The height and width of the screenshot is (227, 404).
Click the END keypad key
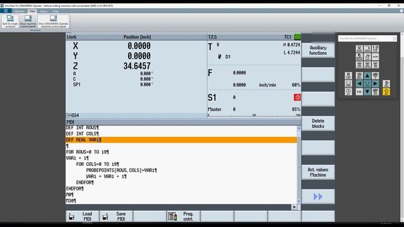pos(359,91)
